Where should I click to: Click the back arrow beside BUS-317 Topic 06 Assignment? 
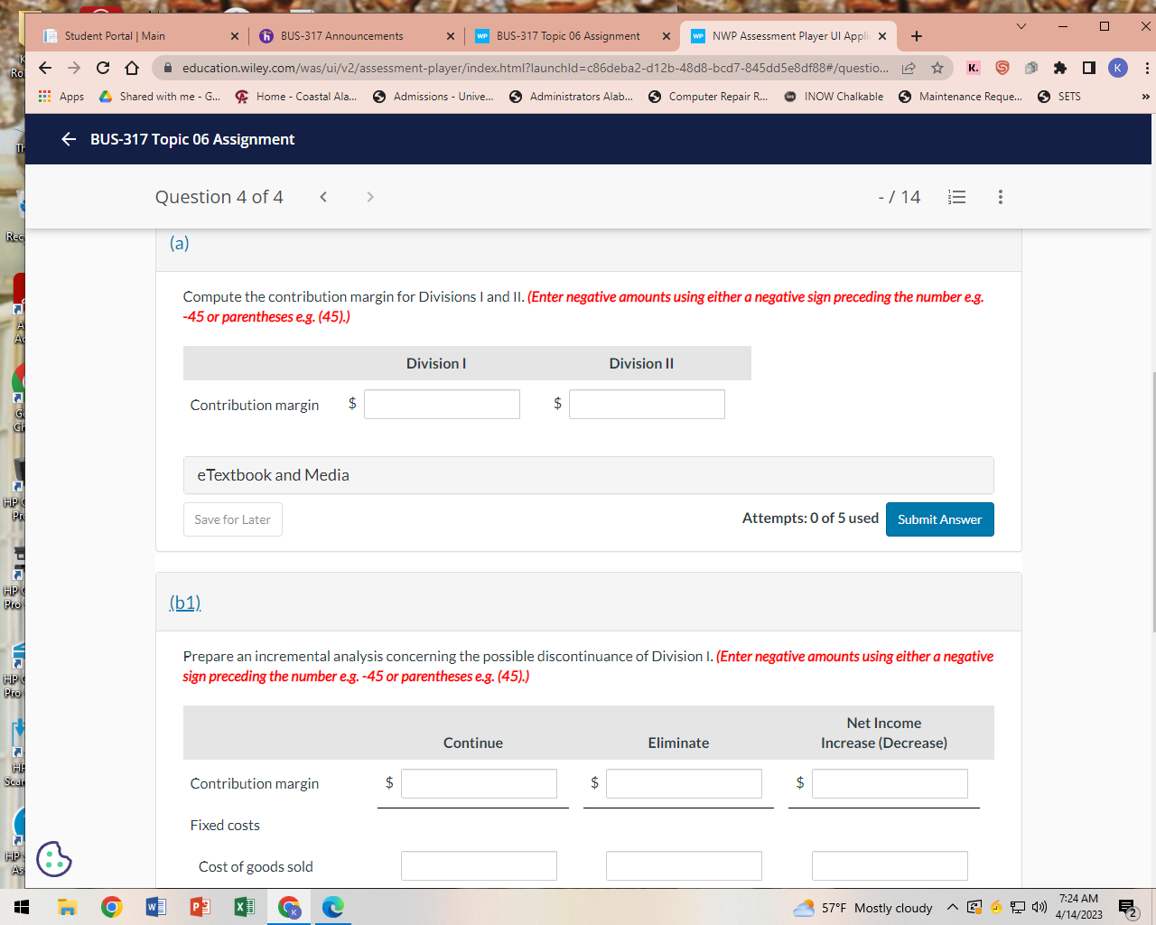pyautogui.click(x=70, y=139)
